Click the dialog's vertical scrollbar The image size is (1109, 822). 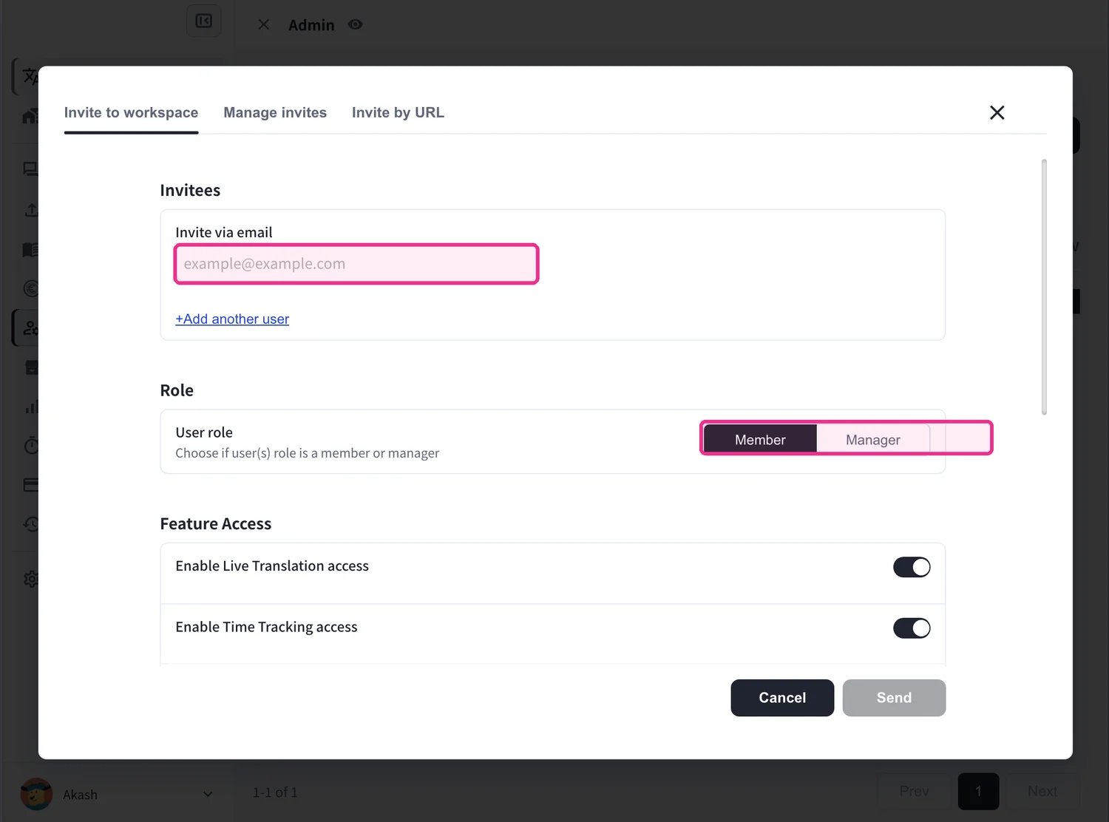tap(1044, 287)
